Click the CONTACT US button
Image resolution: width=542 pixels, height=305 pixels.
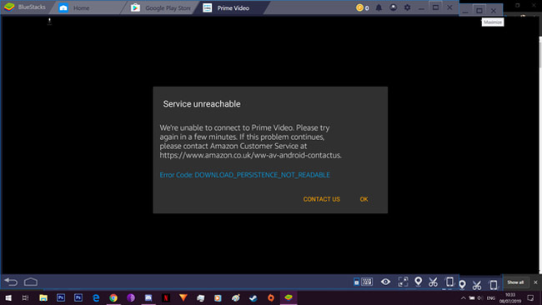[322, 199]
